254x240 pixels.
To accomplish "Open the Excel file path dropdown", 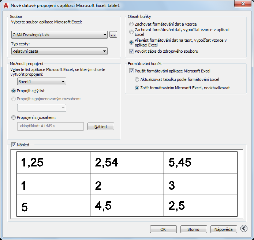I will 59,35.
